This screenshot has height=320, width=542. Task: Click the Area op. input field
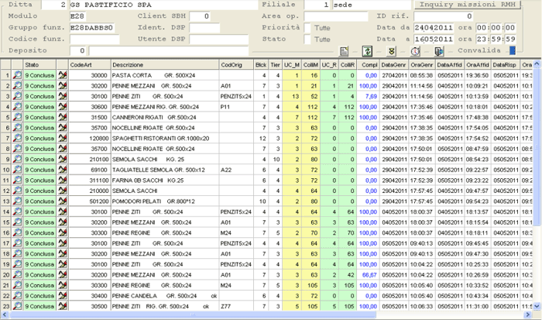point(336,16)
